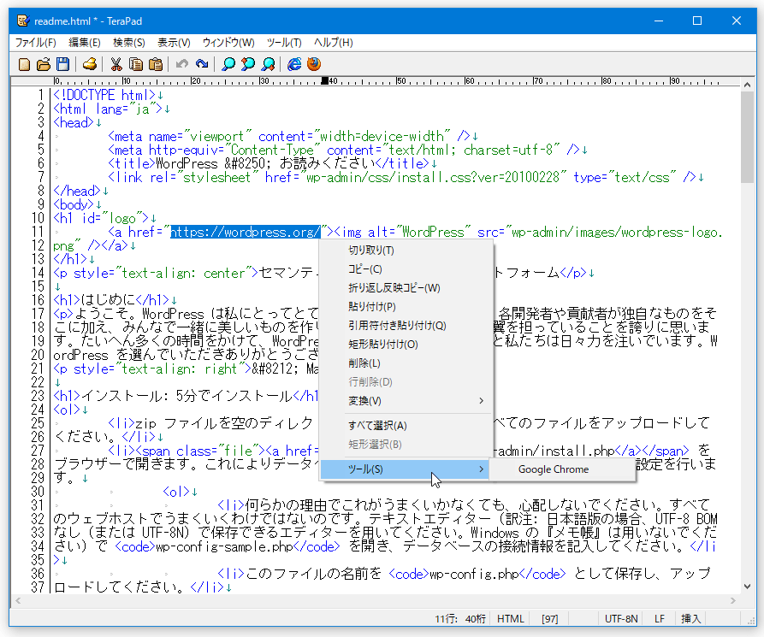Save the file with the floppy disk icon
This screenshot has width=764, height=637.
tap(62, 64)
